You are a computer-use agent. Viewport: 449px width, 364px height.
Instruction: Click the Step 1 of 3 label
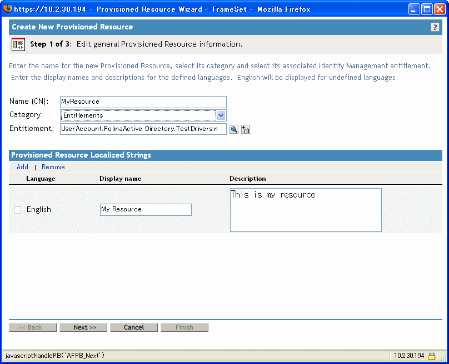pyautogui.click(x=51, y=44)
